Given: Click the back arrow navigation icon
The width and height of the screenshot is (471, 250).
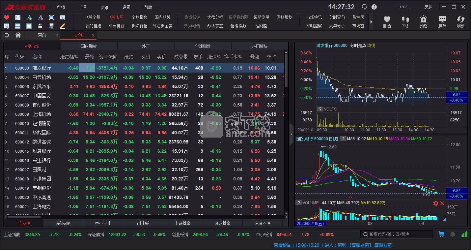Looking at the screenshot, I should click(7, 35).
